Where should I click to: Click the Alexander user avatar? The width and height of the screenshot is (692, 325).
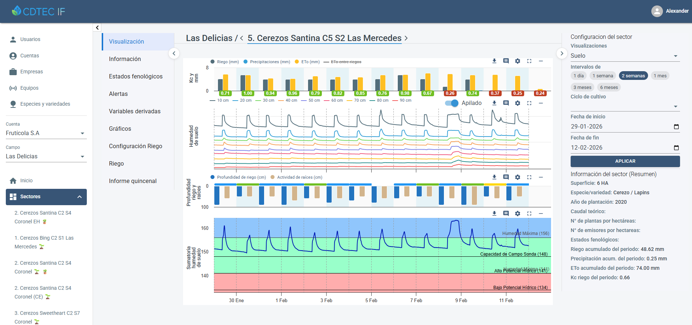[x=657, y=11]
